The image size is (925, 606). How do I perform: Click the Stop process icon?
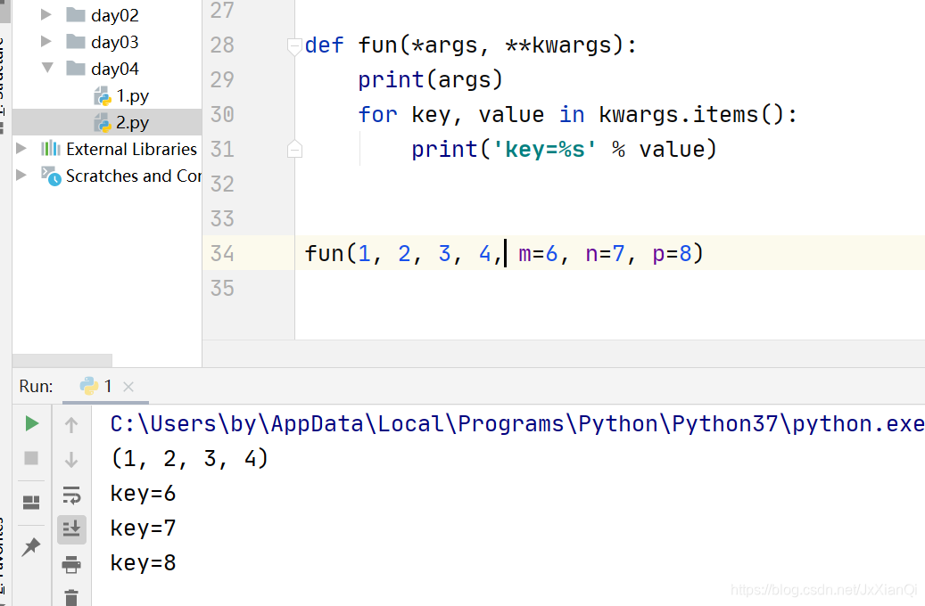pos(31,458)
